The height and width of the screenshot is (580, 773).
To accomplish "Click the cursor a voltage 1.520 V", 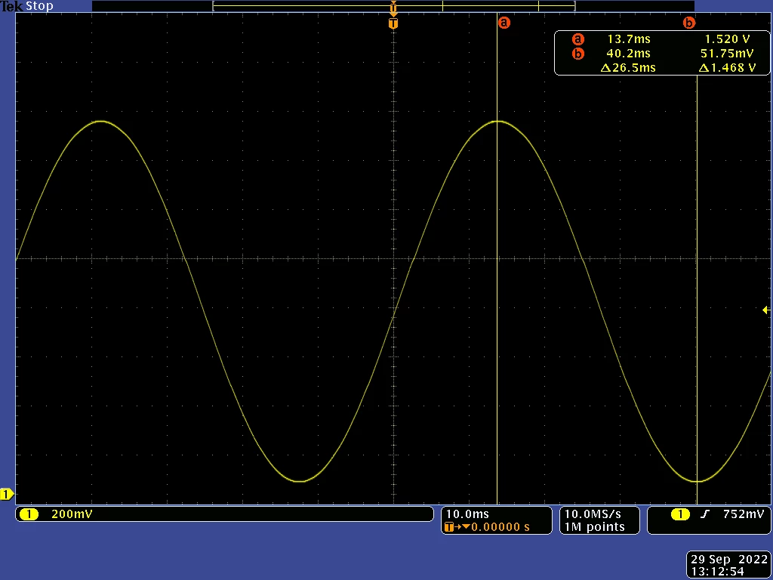I will point(728,39).
